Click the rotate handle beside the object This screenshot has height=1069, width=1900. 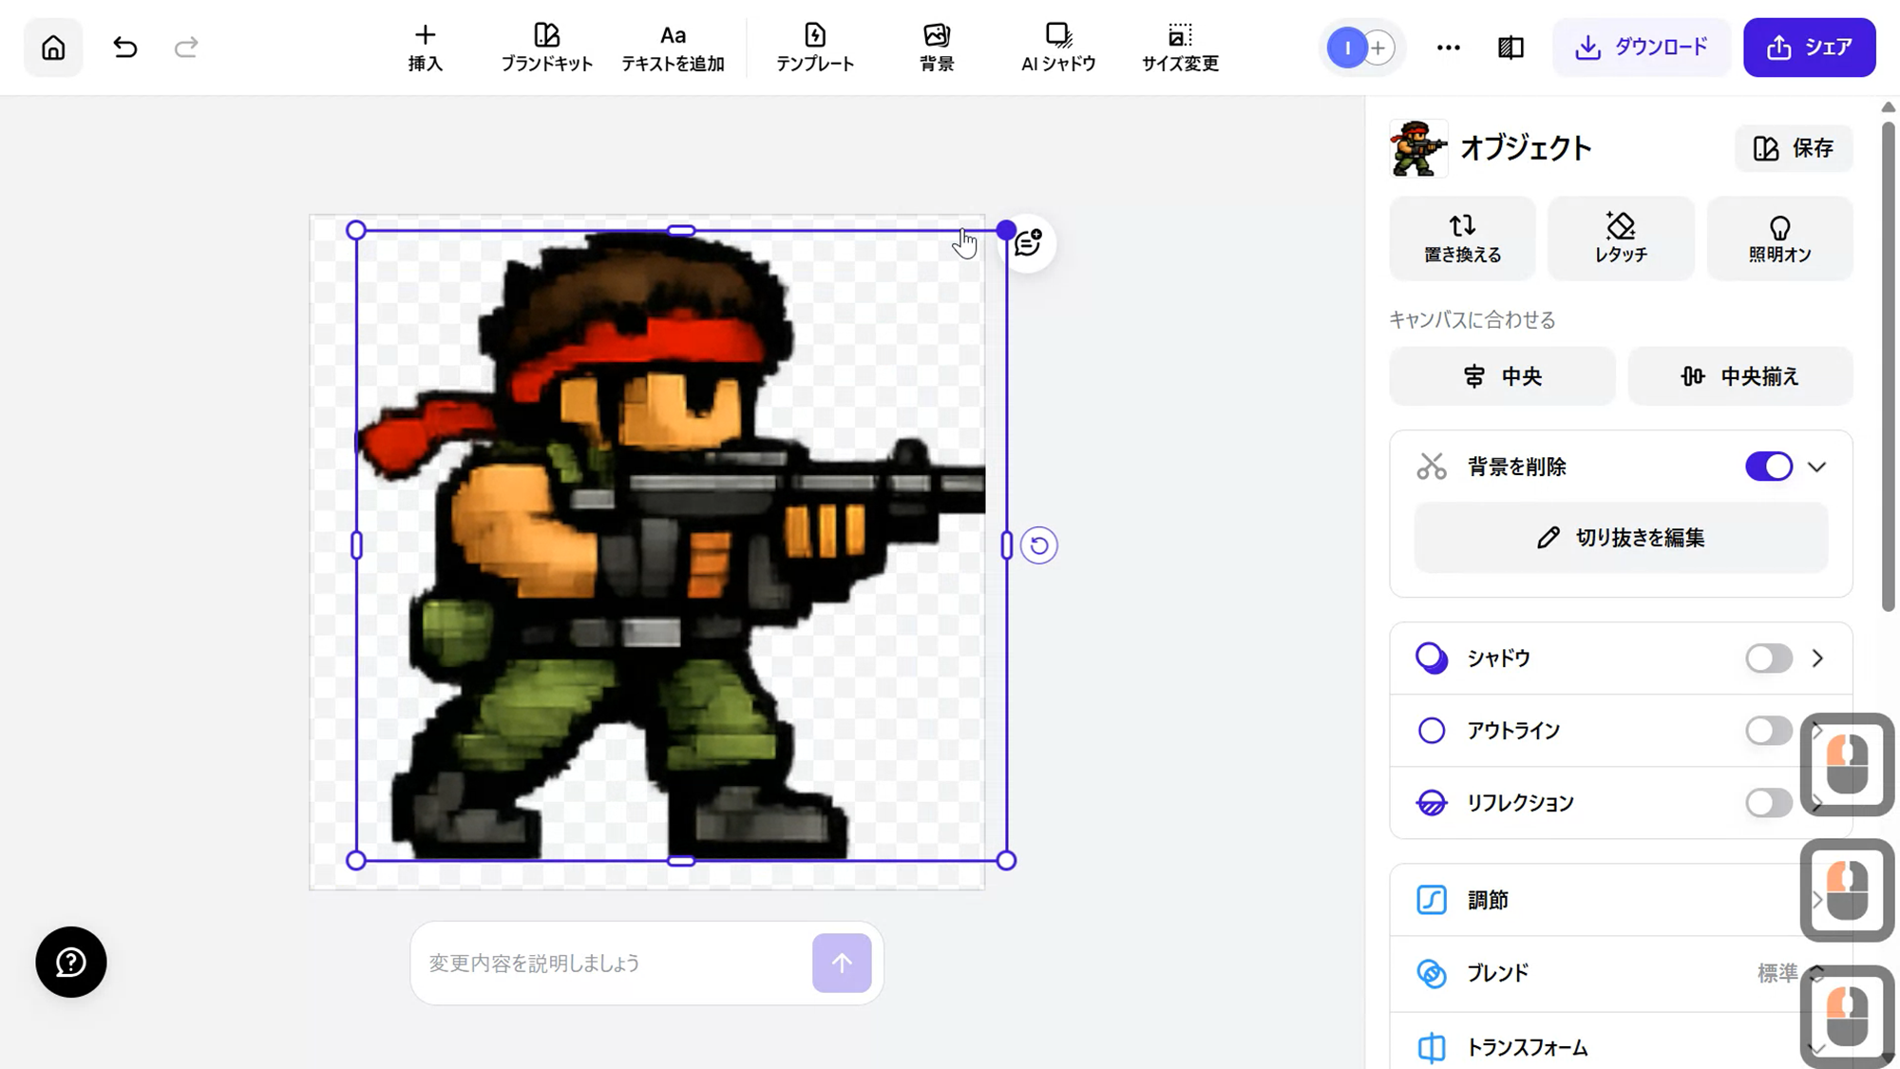tap(1039, 545)
